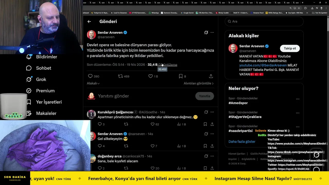Grok icon on doğanbey arca comment

click(x=206, y=156)
